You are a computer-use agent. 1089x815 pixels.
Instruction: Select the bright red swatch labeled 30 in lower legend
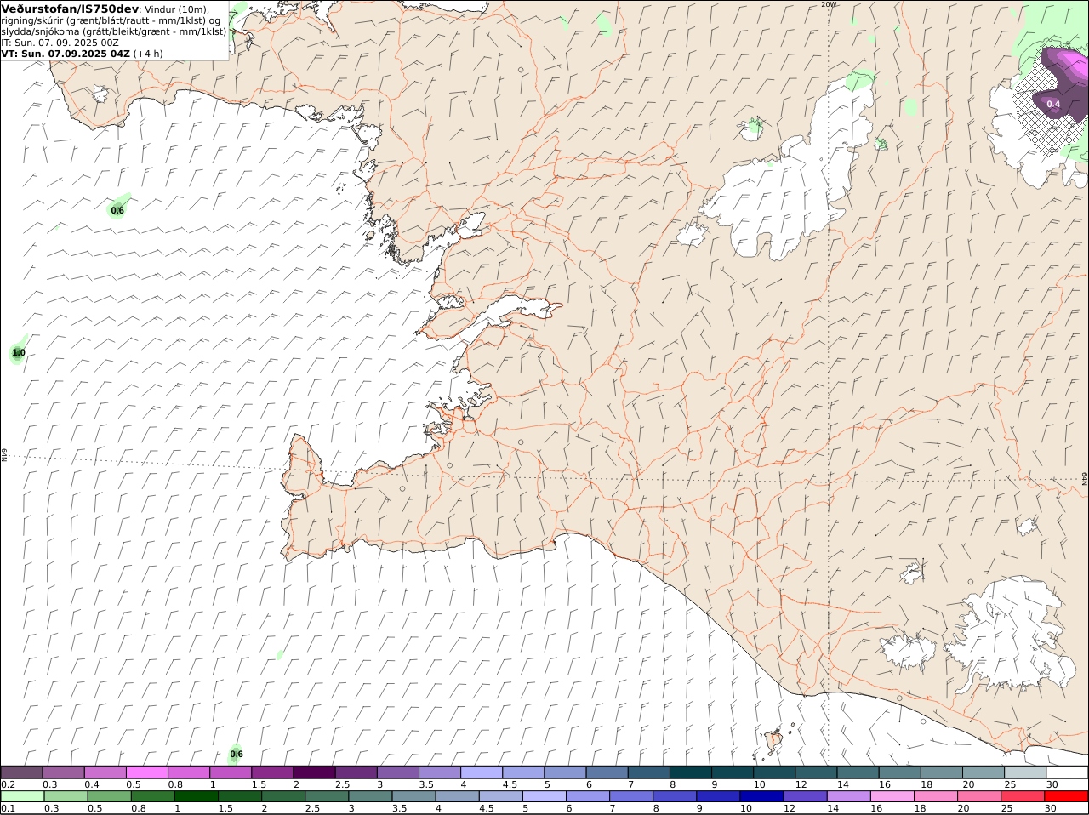click(1067, 797)
